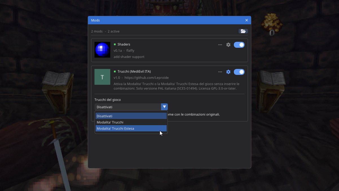Close the Mods dialog

pos(246,20)
